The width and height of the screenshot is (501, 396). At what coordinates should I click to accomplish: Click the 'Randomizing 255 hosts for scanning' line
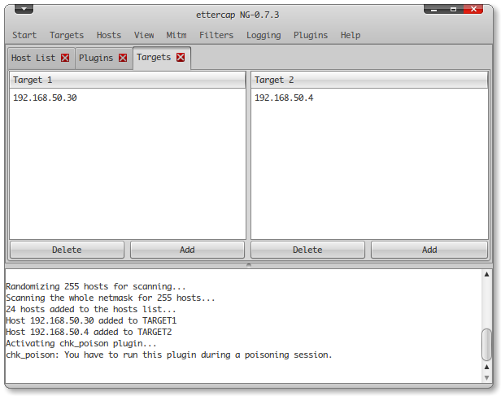[x=96, y=286]
